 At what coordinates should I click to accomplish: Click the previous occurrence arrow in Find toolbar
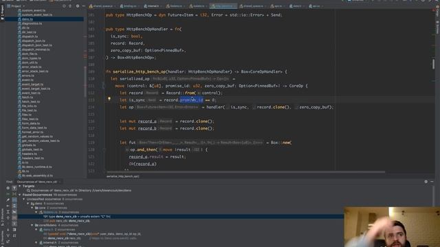tap(8, 206)
